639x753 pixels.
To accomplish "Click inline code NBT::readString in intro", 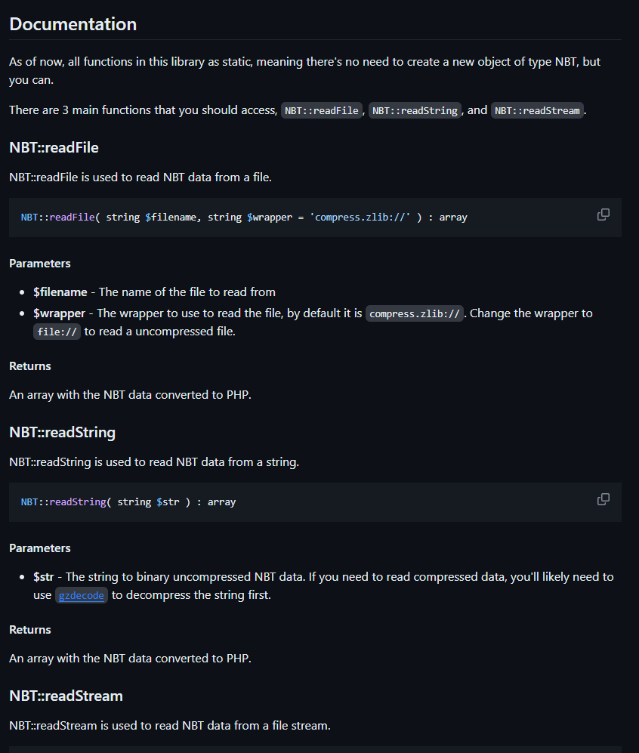I will click(415, 110).
